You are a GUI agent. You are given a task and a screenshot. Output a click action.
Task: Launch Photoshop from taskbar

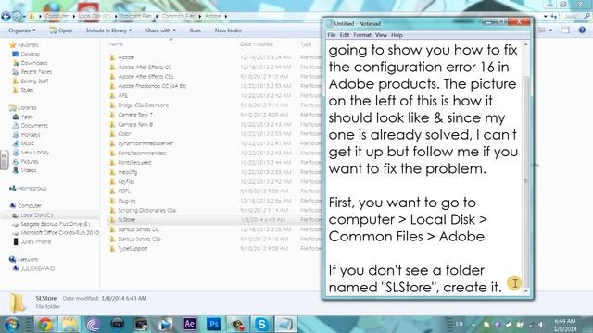pos(214,325)
